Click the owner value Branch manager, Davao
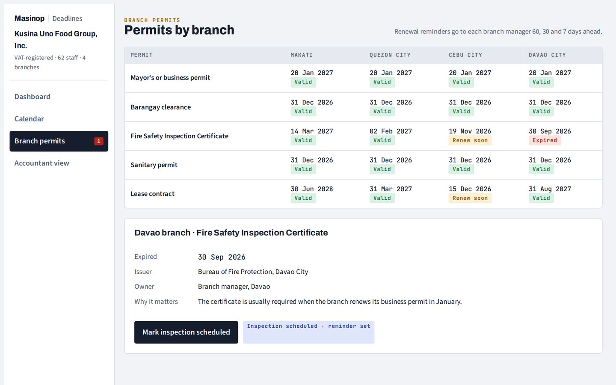Image resolution: width=616 pixels, height=385 pixels. 234,287
